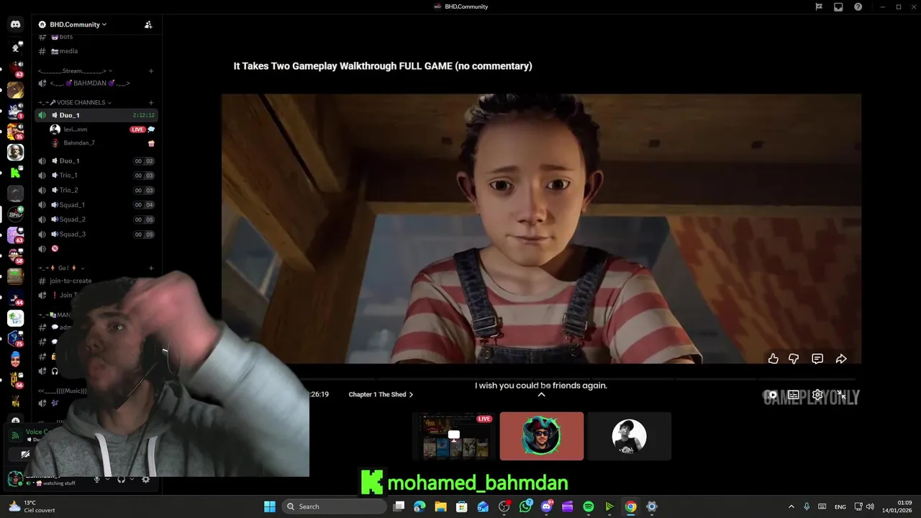Screen dimensions: 921x518
Task: Join the Squad_3 voice channel
Action: [96, 235]
